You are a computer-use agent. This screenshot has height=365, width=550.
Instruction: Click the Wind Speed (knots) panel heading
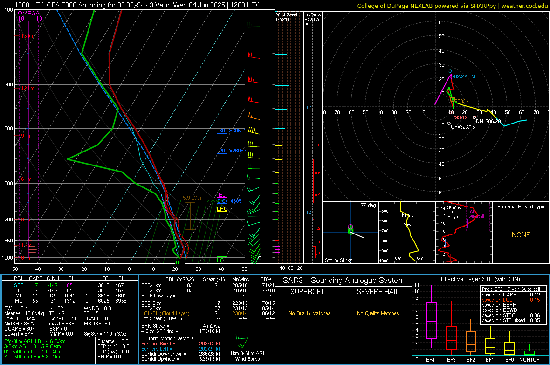pyautogui.click(x=287, y=16)
